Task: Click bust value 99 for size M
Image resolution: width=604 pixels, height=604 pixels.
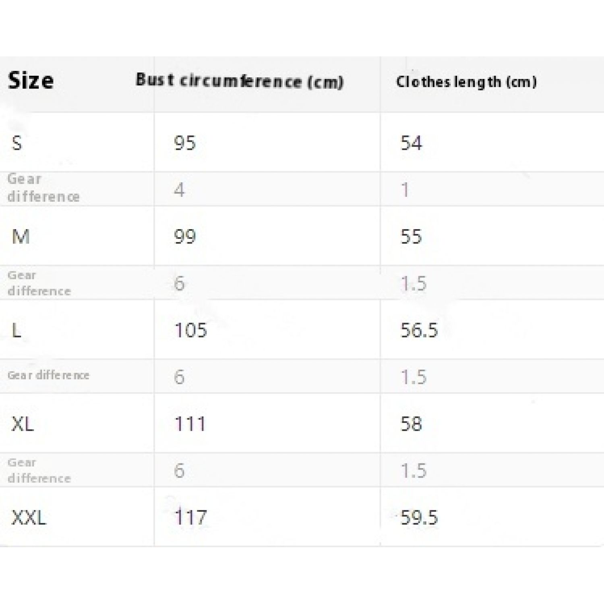Action: pyautogui.click(x=185, y=236)
